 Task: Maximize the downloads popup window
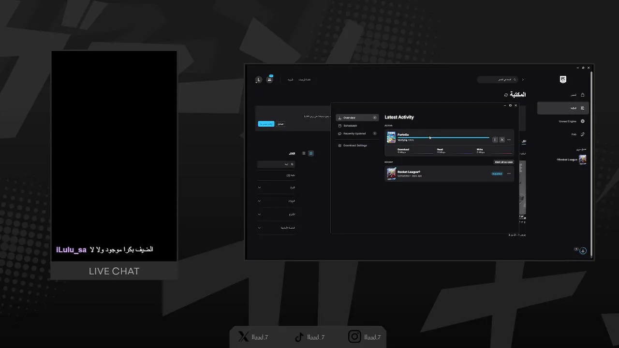(510, 105)
